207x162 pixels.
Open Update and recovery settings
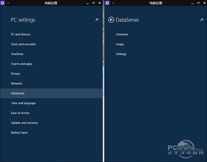click(x=24, y=123)
